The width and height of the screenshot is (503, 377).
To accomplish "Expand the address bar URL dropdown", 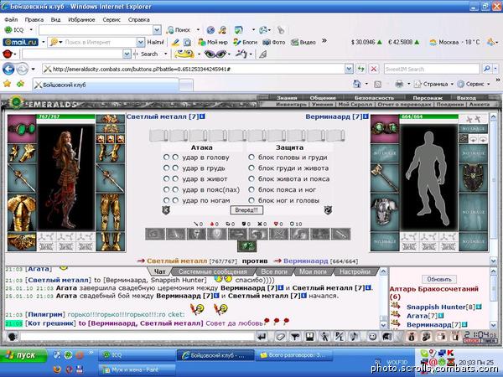I will click(349, 69).
